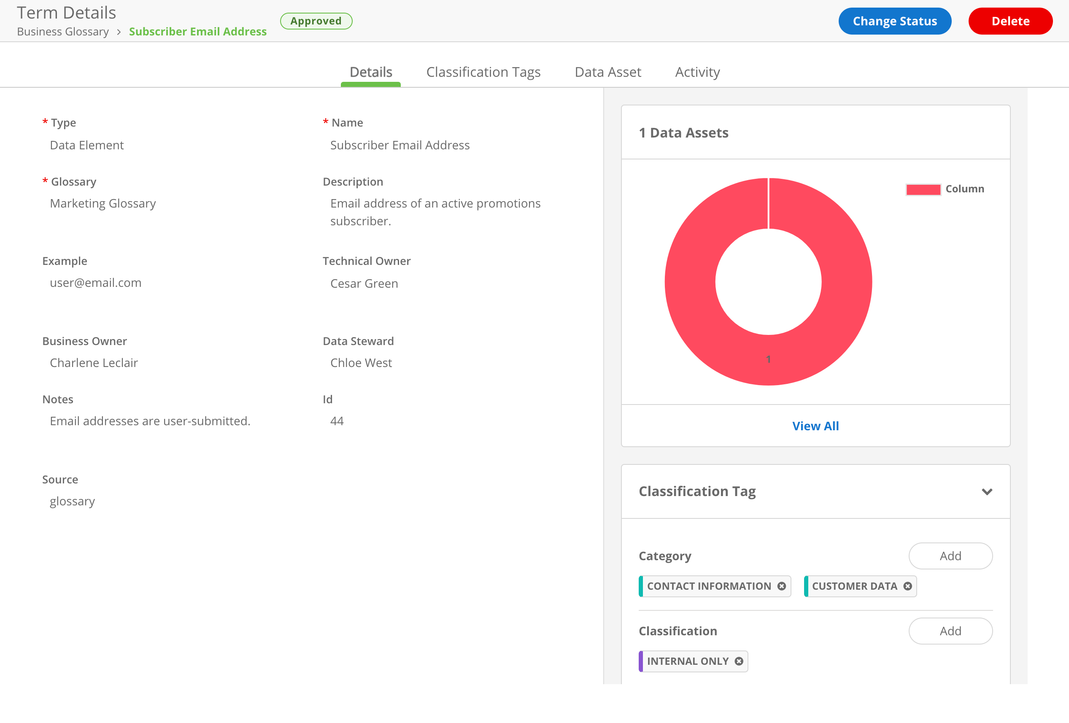Click the Column legend color swatch
Screen dimensions: 1069x723
click(923, 189)
